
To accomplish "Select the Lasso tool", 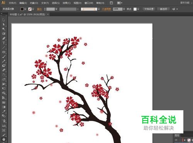I will pos(4,34).
